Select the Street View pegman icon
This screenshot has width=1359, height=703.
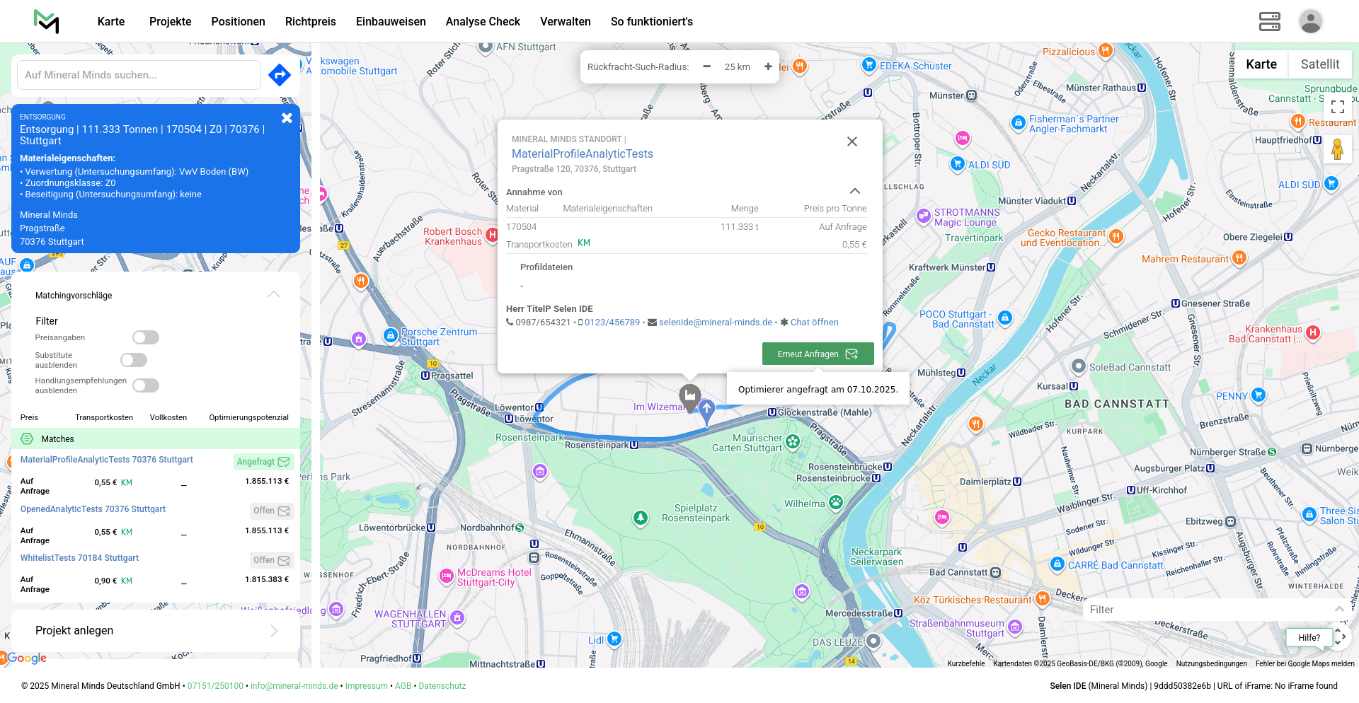(1337, 149)
